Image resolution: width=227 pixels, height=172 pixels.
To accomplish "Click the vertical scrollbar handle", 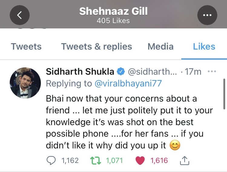I will coord(224,94).
